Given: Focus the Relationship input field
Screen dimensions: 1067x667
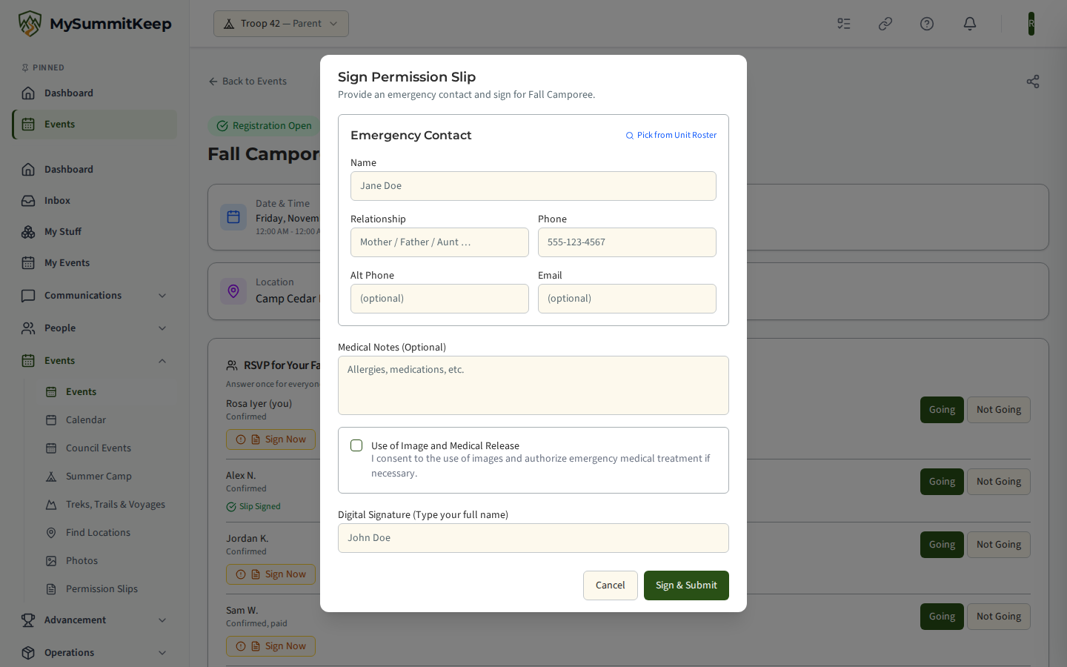Looking at the screenshot, I should point(439,242).
